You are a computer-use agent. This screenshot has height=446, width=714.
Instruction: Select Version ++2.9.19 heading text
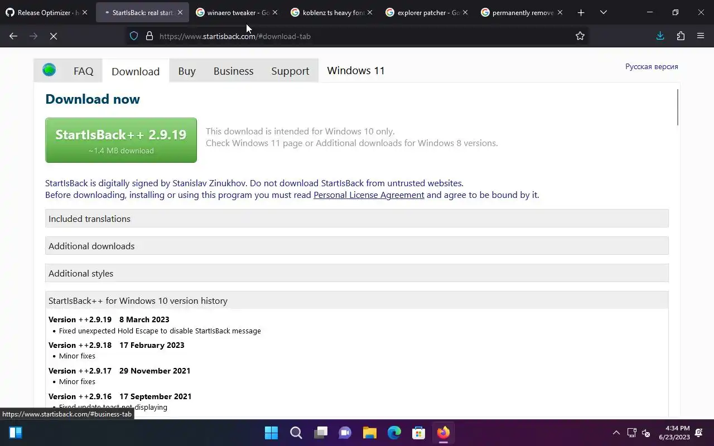click(80, 319)
